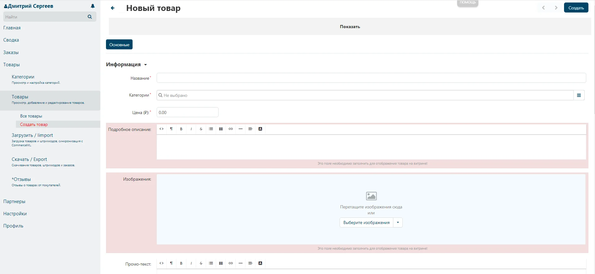The image size is (595, 274).
Task: Insert table in Промо-текст editor
Action: point(221,263)
